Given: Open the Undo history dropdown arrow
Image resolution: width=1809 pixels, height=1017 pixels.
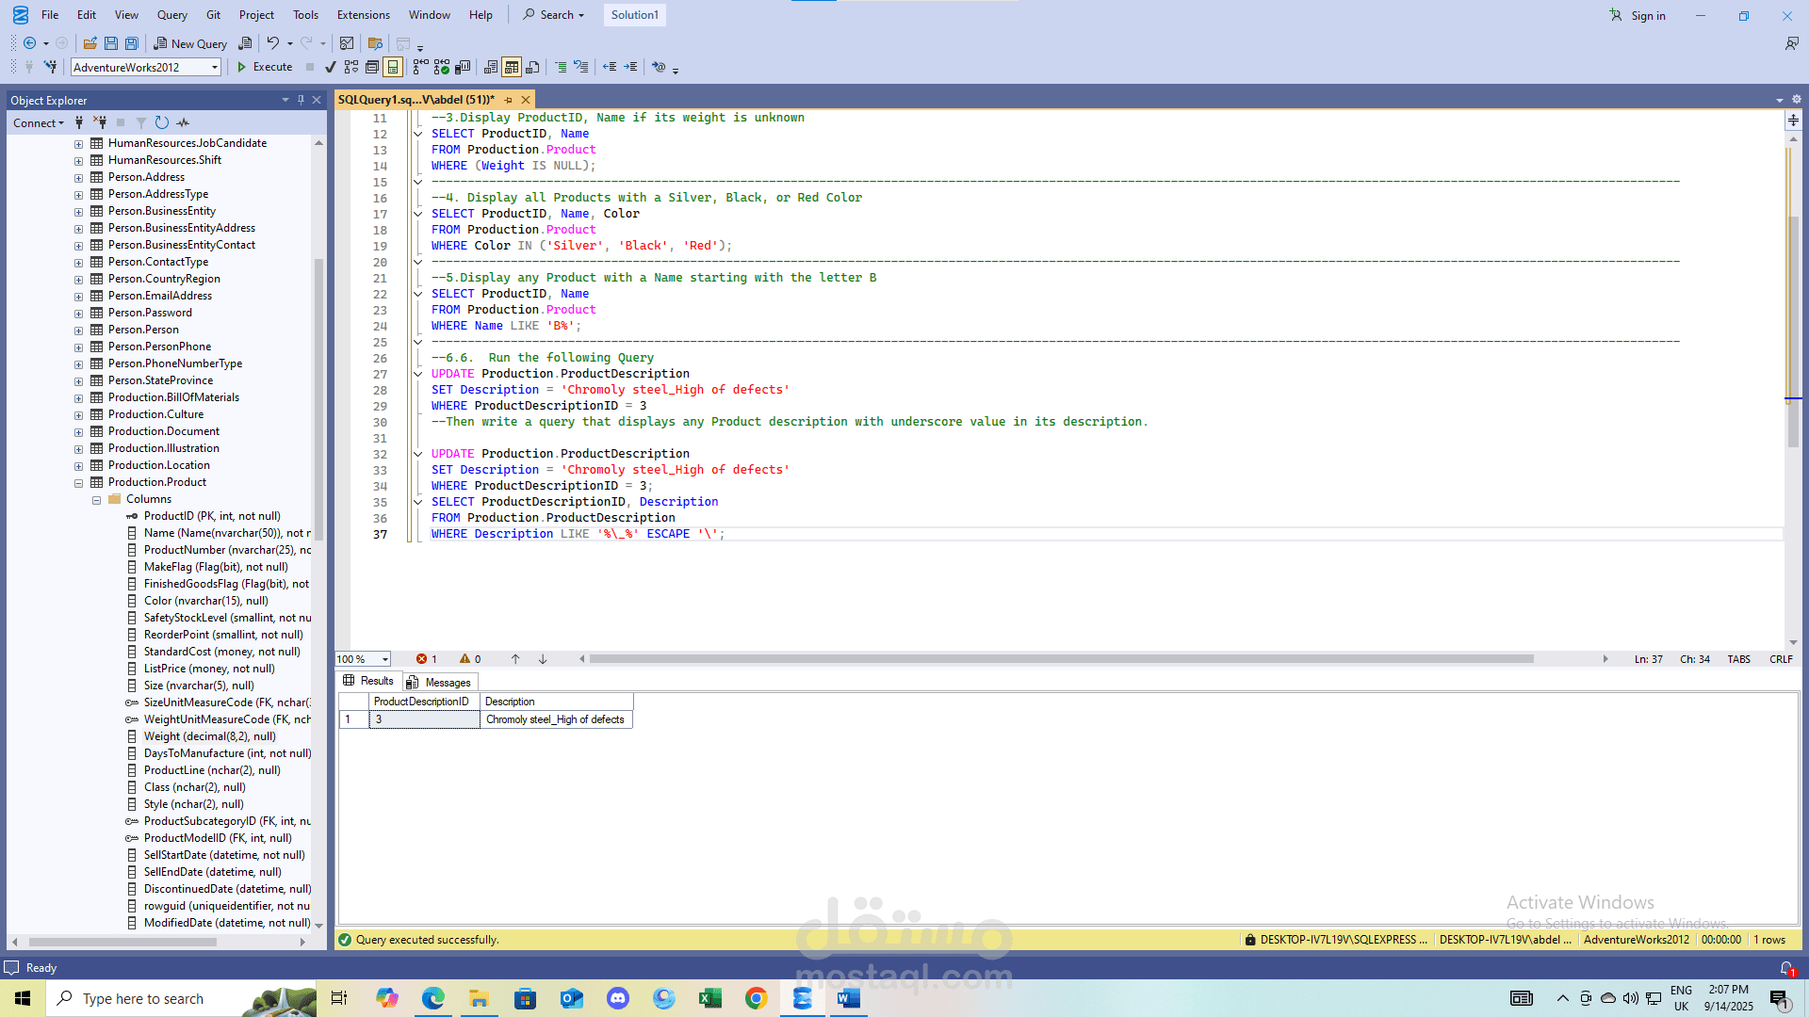Looking at the screenshot, I should [x=290, y=43].
